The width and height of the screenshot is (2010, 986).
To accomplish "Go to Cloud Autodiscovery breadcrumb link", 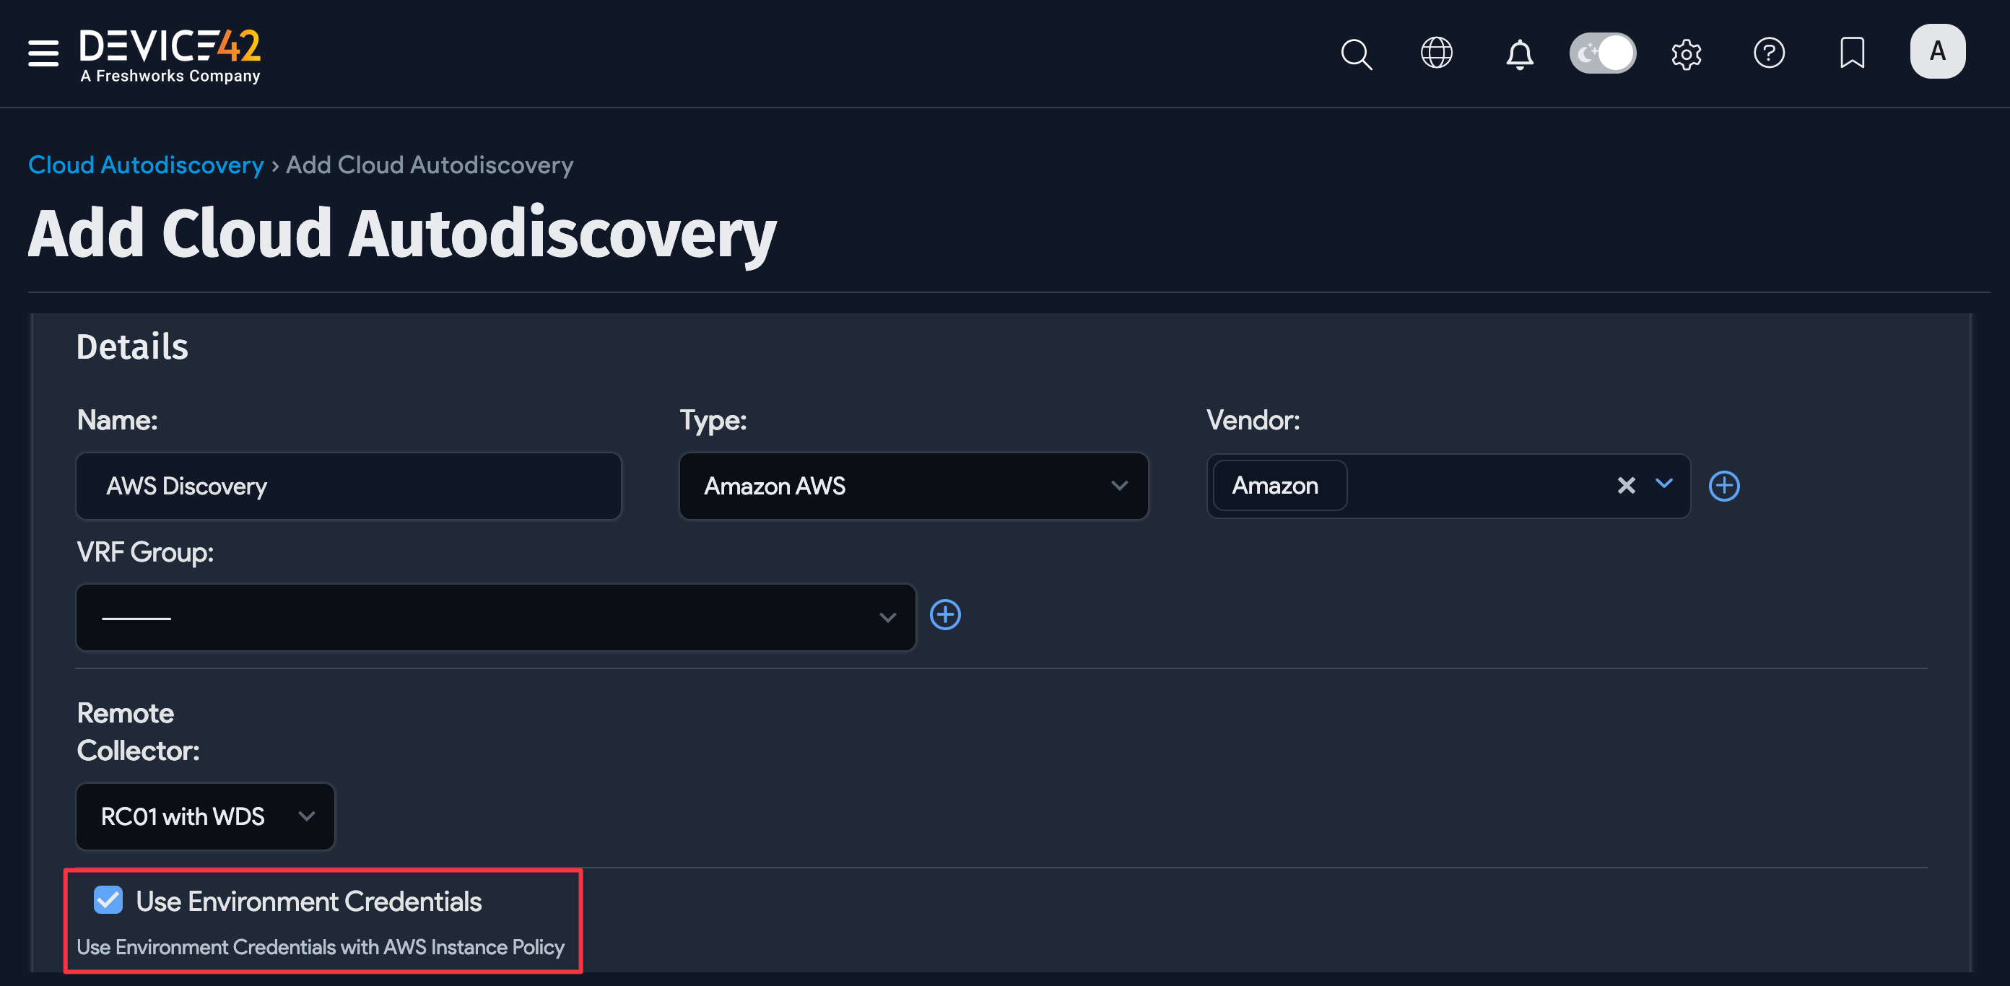I will point(146,165).
